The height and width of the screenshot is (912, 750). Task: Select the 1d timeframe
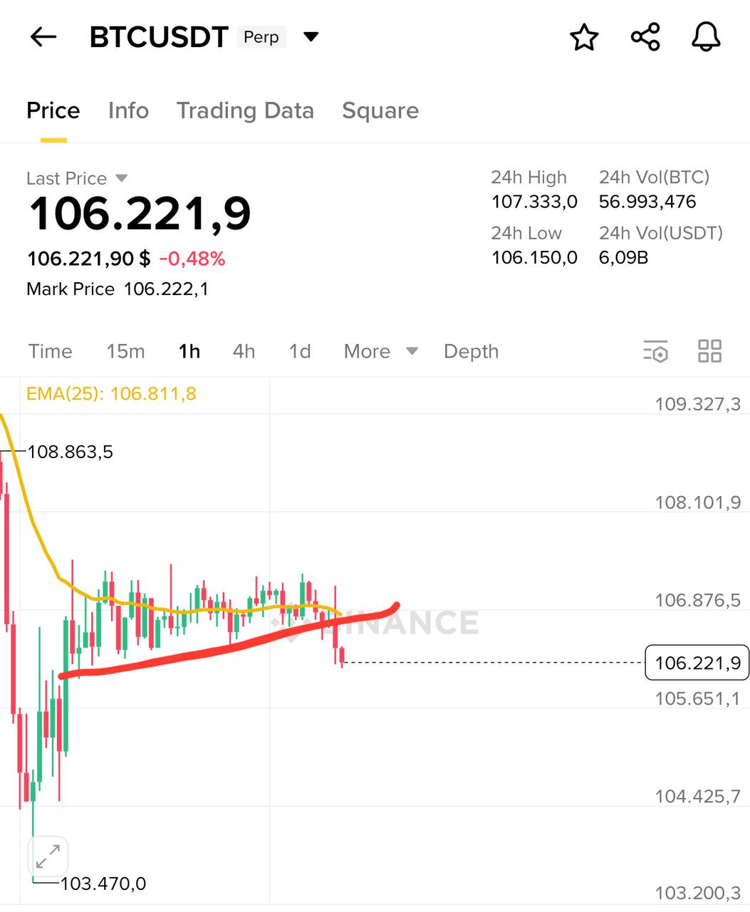tap(300, 351)
